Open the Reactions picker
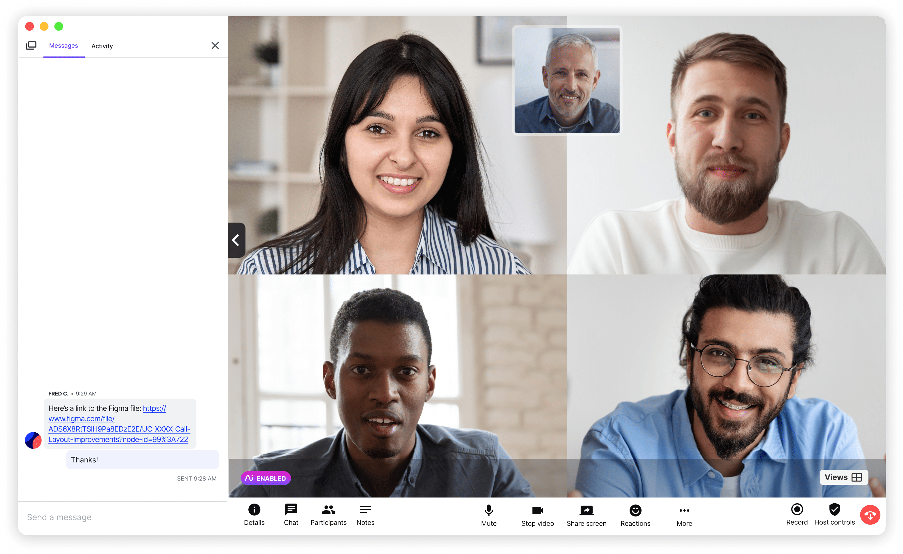 click(635, 515)
